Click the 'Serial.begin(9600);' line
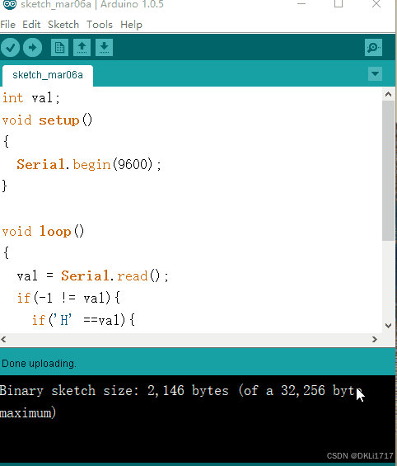The height and width of the screenshot is (466, 397). point(89,164)
